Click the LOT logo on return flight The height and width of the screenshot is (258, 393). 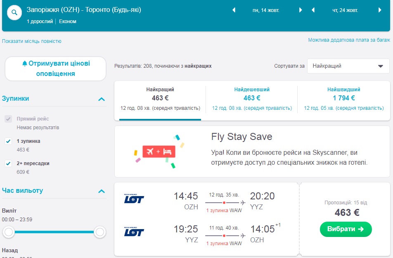[x=134, y=232]
